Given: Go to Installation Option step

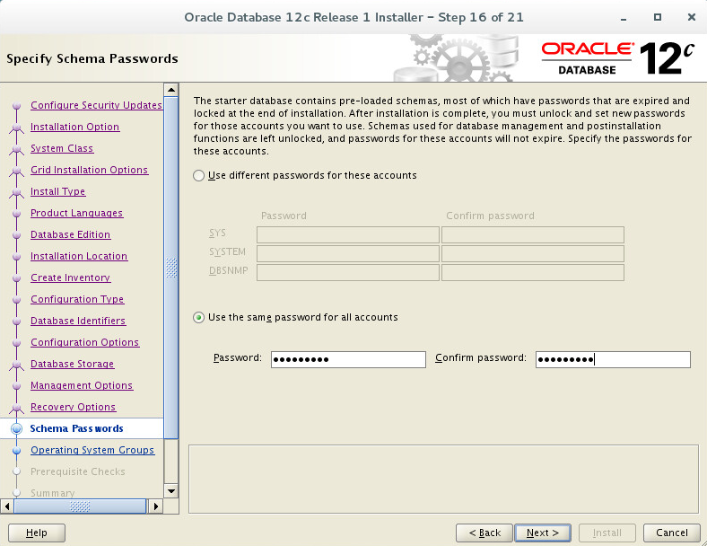Looking at the screenshot, I should click(x=74, y=127).
